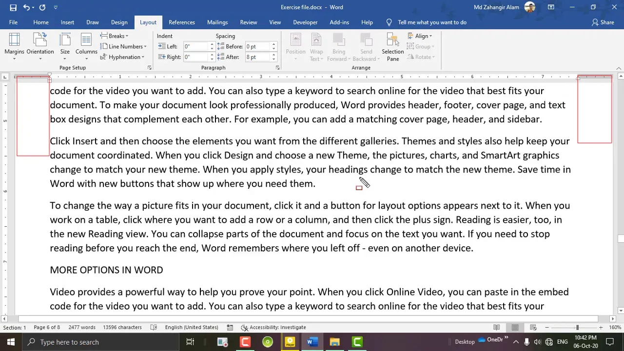Open word count via 2477 words

pos(82,328)
